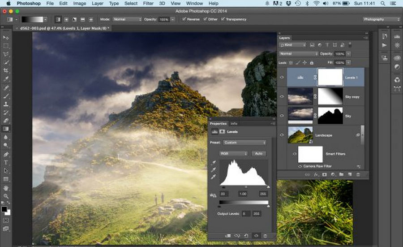403x247 pixels.
Task: Open the RGB channel dropdown
Action: click(233, 154)
